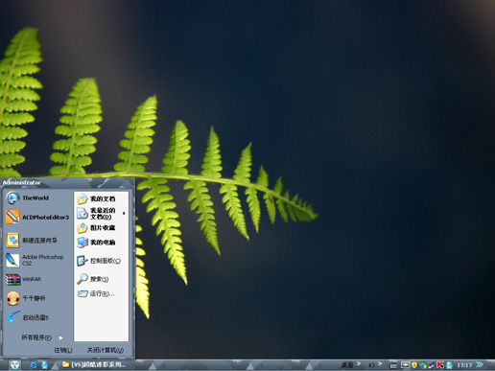The image size is (495, 371).
Task: Open 我的电脑
Action: (x=102, y=243)
